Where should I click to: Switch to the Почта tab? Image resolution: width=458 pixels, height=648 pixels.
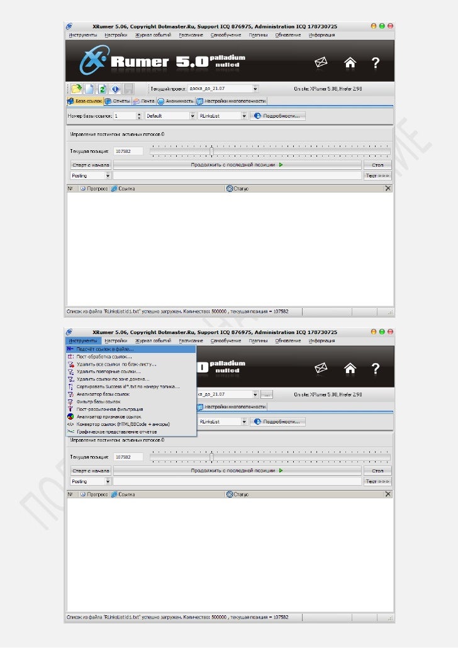pos(144,101)
